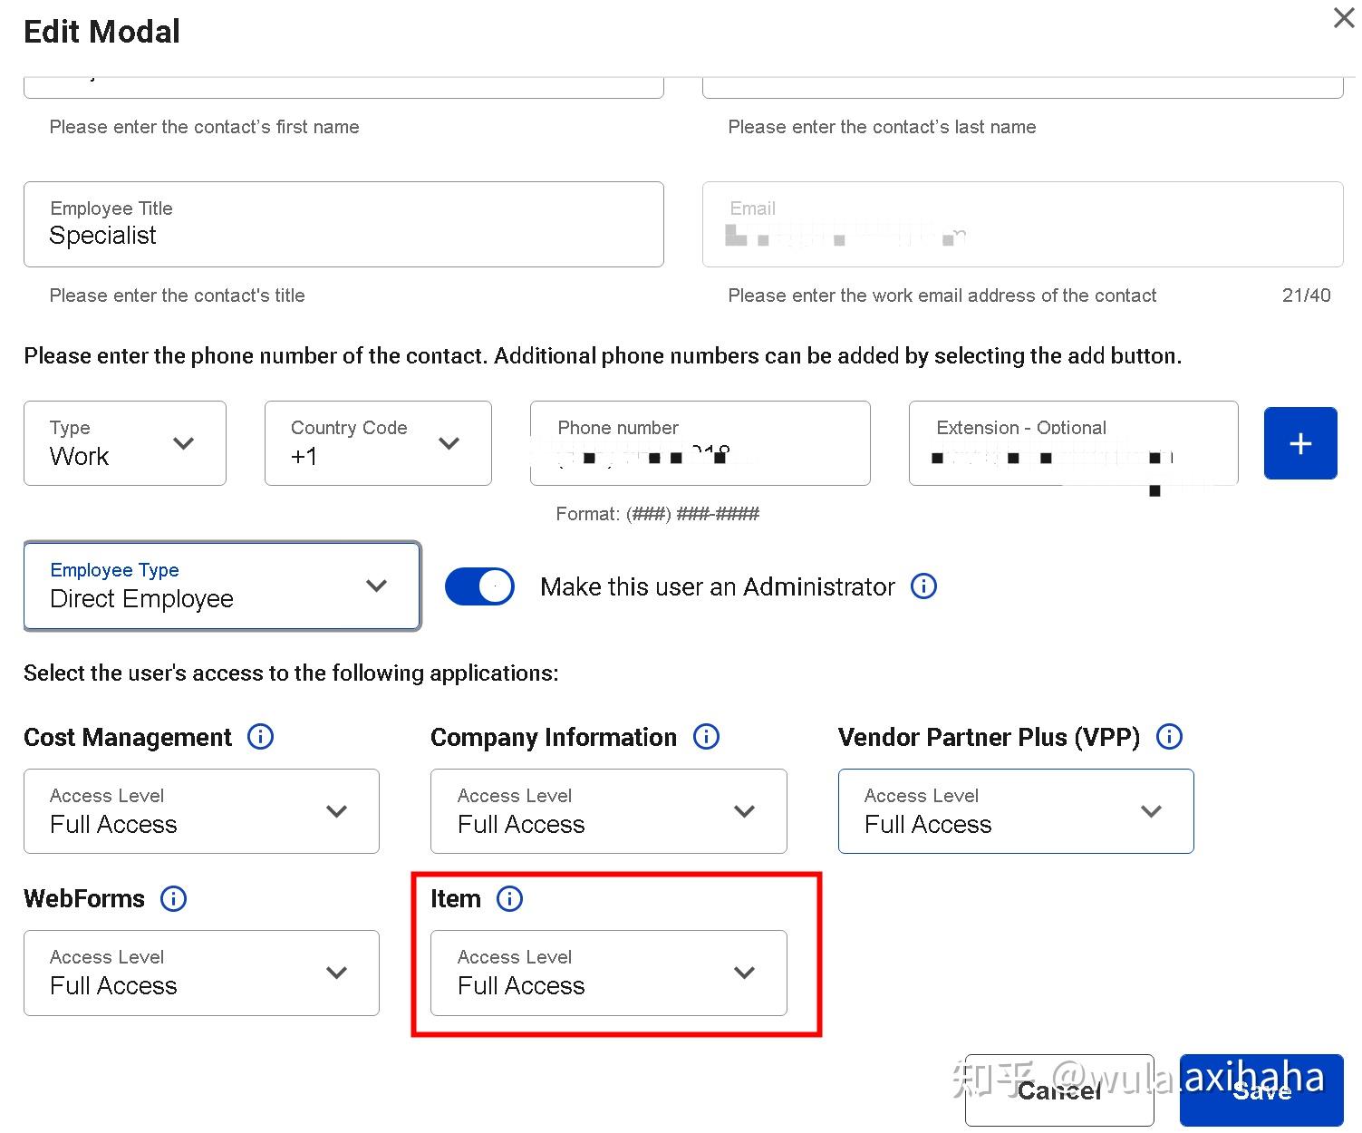Show the WebForms info tooltip icon
The height and width of the screenshot is (1133, 1362).
pos(173,898)
